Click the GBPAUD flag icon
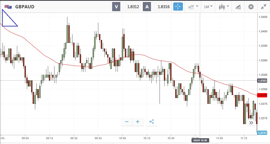This screenshot has height=144, width=270. click(x=8, y=7)
